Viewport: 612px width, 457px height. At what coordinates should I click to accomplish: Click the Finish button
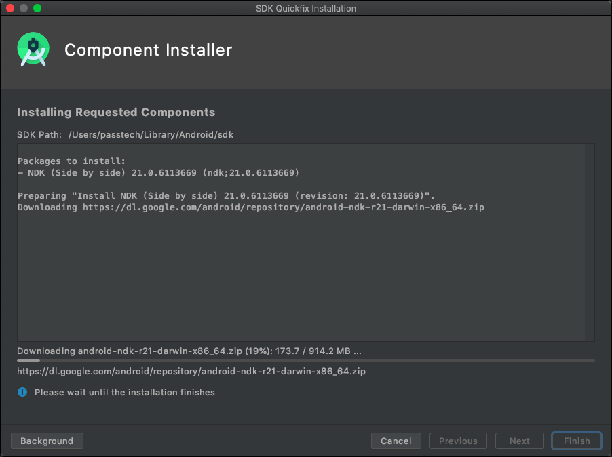click(577, 441)
